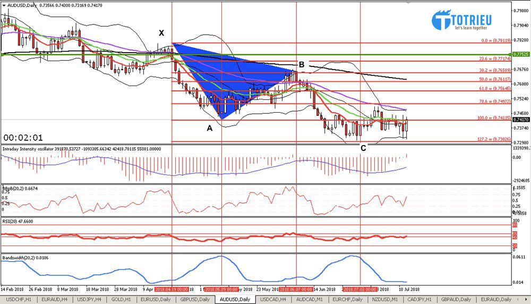Image resolution: width=531 pixels, height=304 pixels.
Task: Switch to the EURAUD,Daily chart tab
Action: tap(496, 299)
